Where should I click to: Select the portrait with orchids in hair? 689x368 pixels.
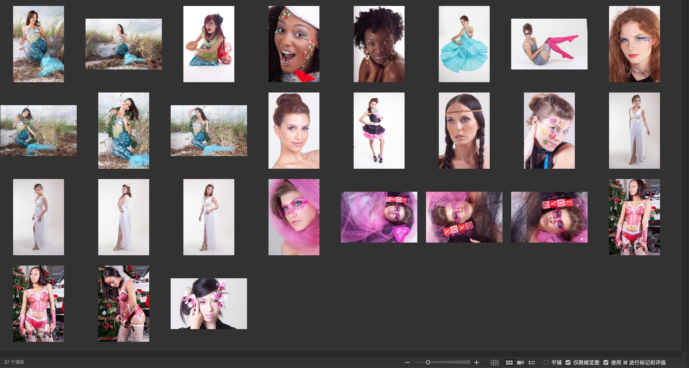[208, 304]
